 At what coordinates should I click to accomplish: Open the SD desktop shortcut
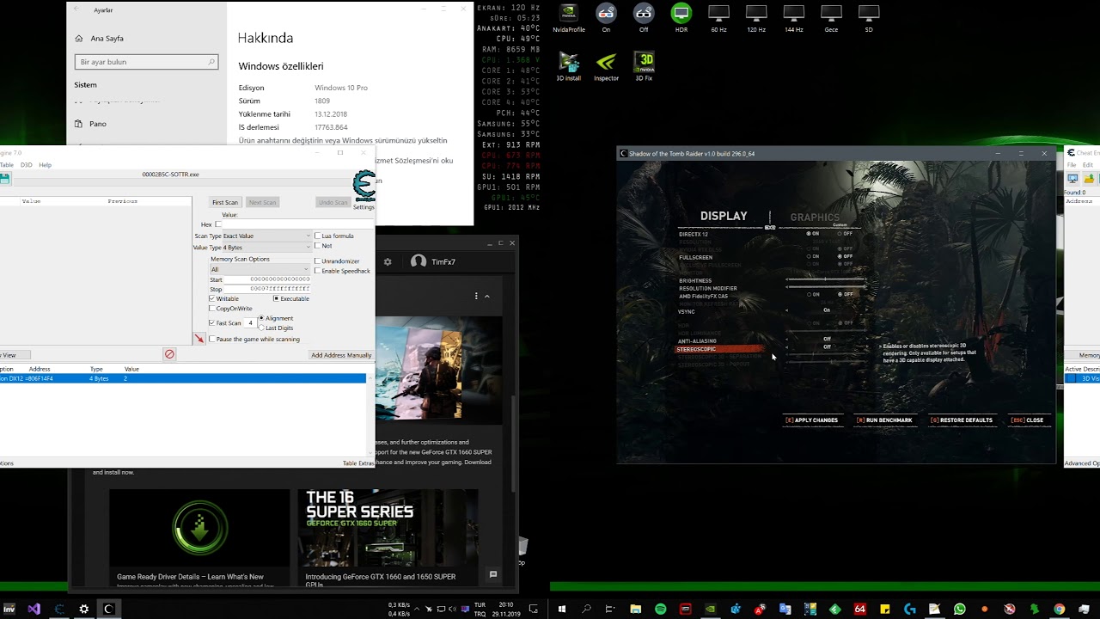(x=869, y=18)
